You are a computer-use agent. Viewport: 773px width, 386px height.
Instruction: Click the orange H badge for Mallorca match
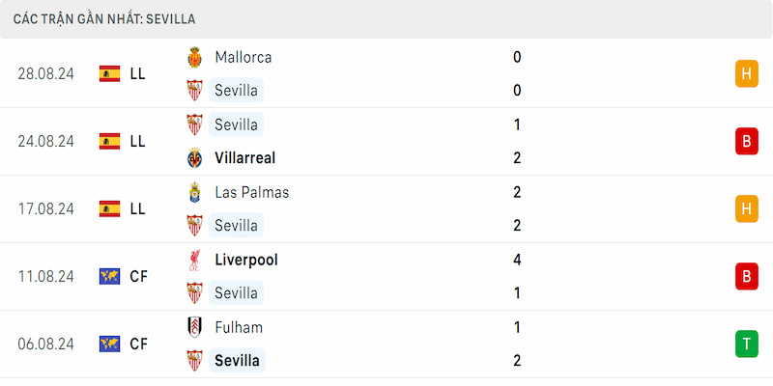747,74
